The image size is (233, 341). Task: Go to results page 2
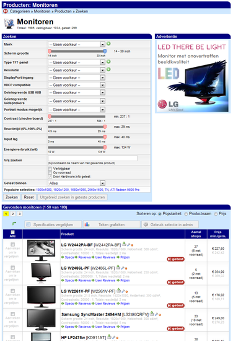13,214
